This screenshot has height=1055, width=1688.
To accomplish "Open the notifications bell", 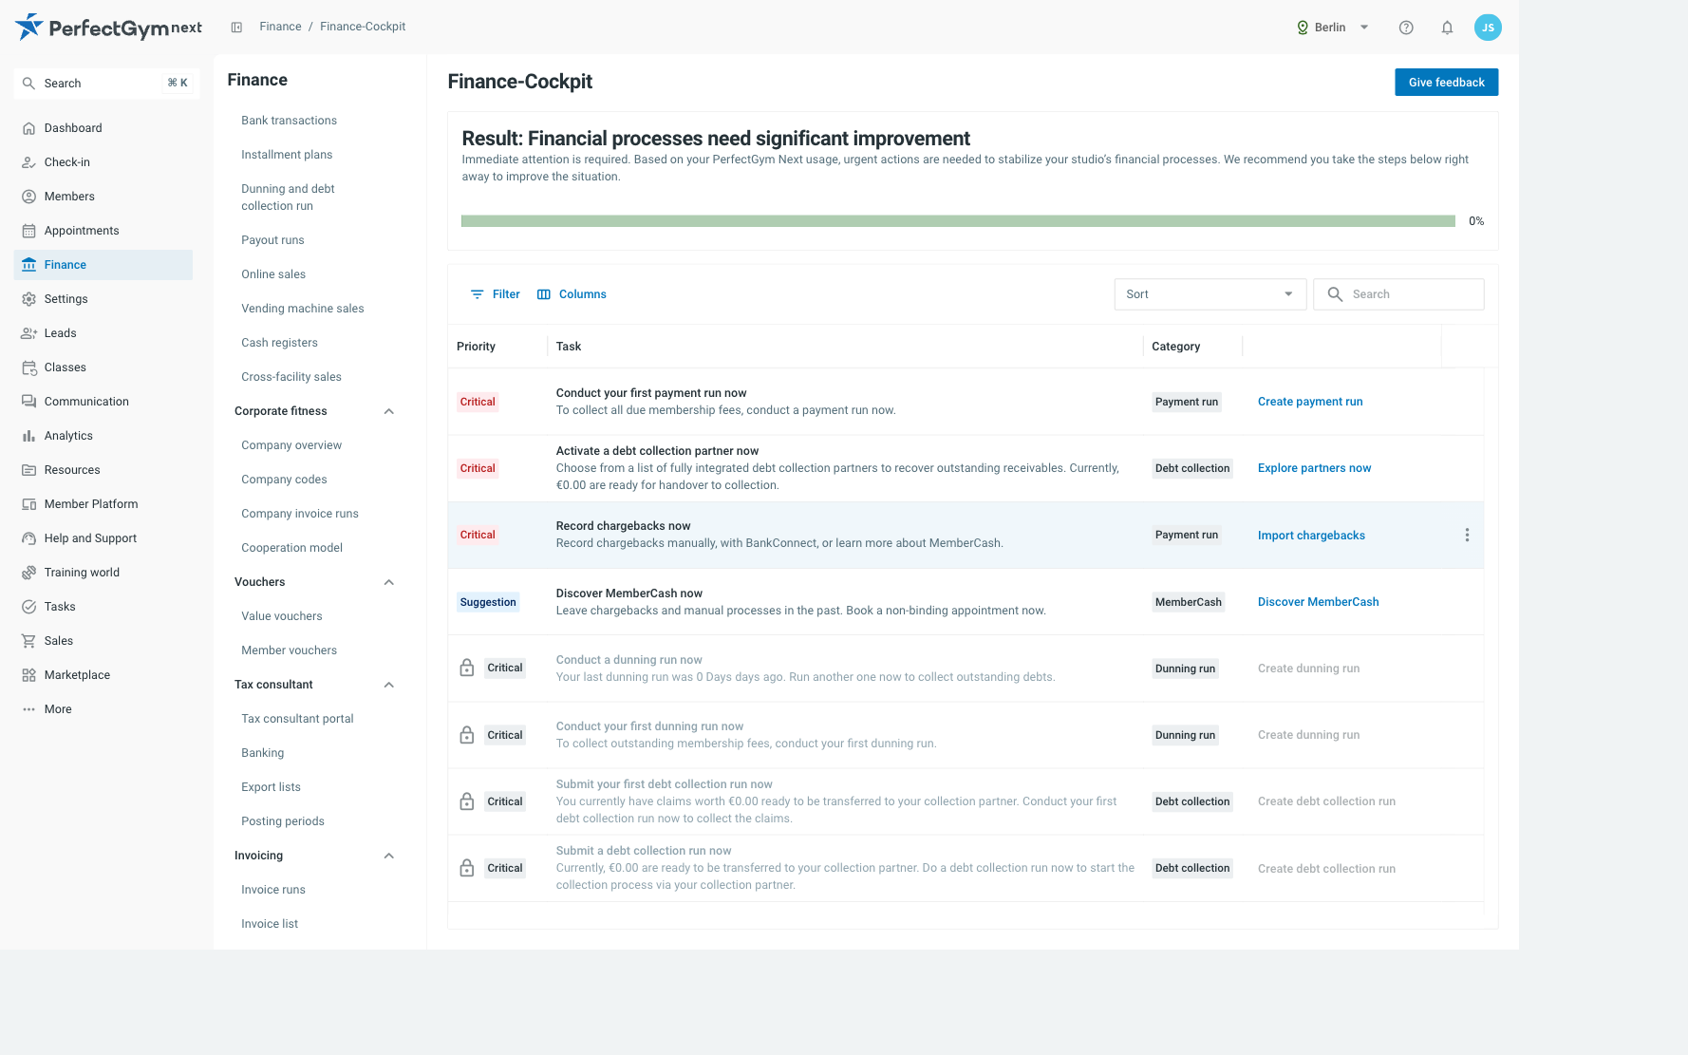I will 1447,28.
